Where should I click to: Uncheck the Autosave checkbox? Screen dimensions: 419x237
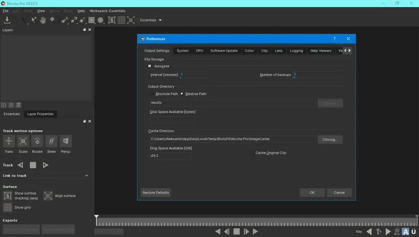[150, 66]
